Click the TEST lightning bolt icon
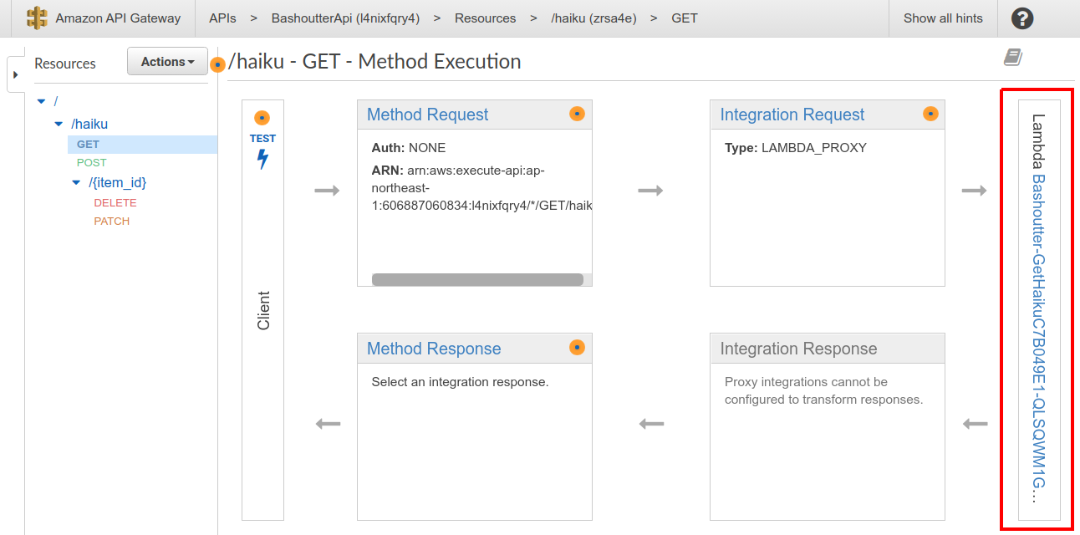The image size is (1080, 535). click(x=262, y=159)
